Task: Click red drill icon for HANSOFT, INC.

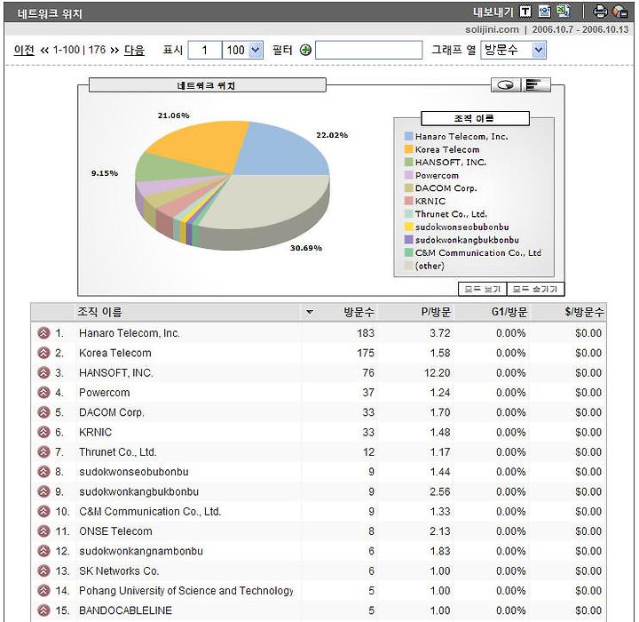Action: pos(43,372)
